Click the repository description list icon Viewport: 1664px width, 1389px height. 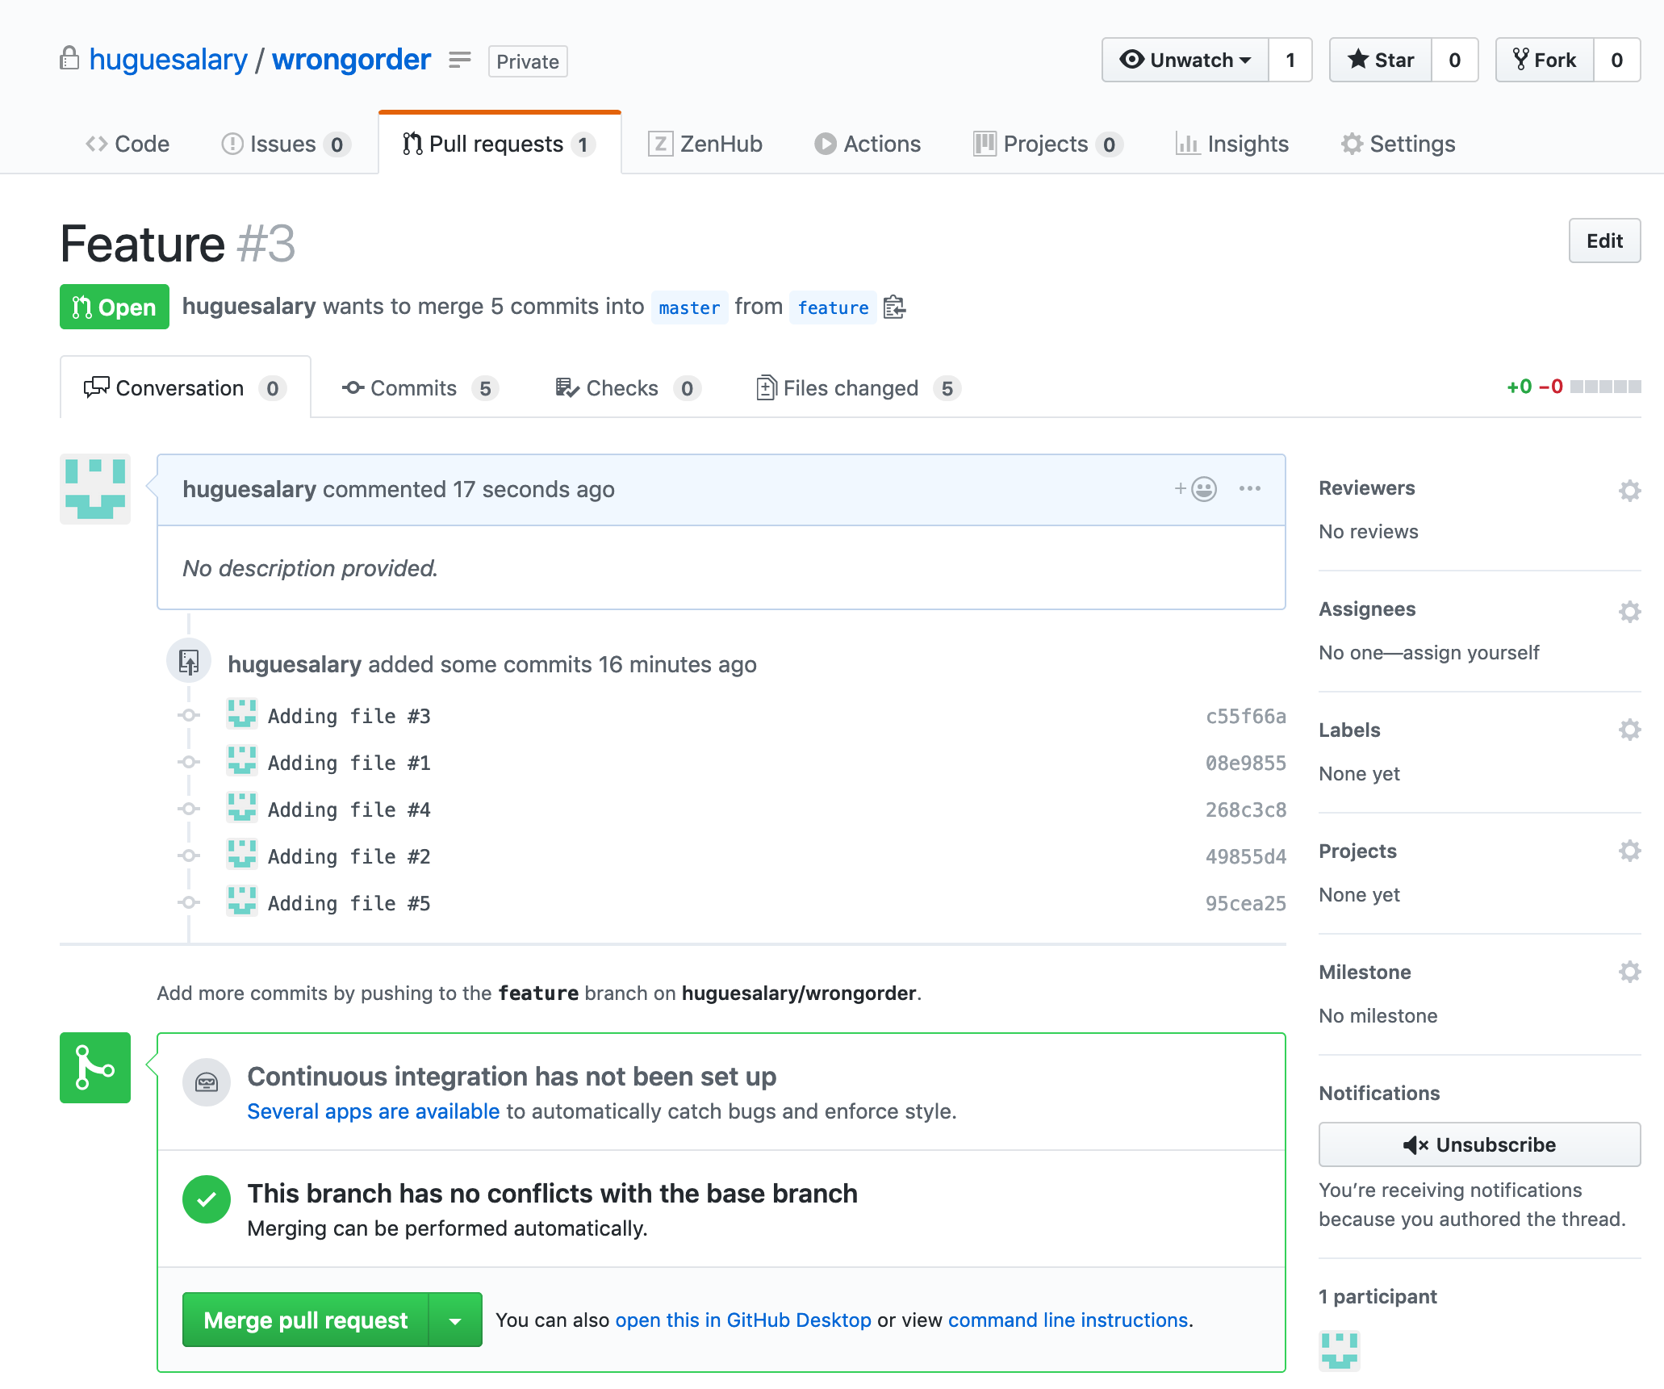[x=459, y=61]
